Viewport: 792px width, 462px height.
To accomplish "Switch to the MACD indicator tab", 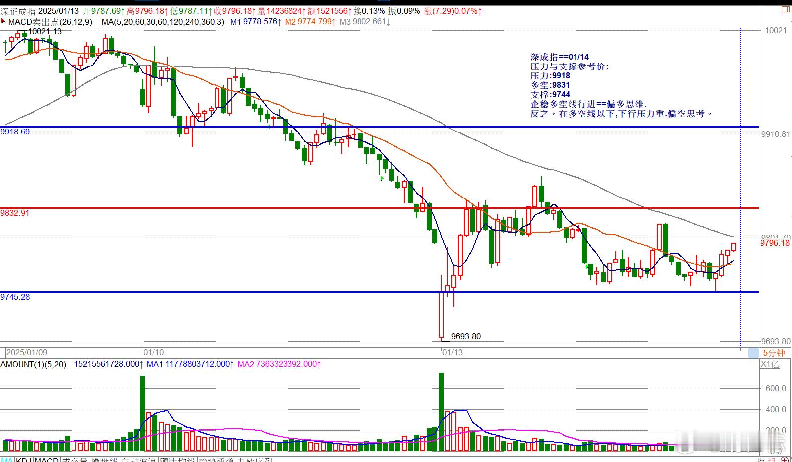I will tap(47, 460).
